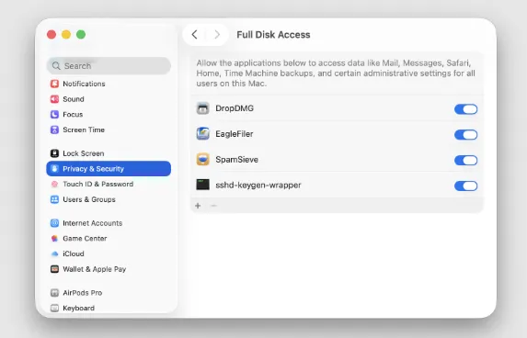Image resolution: width=527 pixels, height=338 pixels.
Task: Open Notifications settings icon in sidebar
Action: pos(54,84)
